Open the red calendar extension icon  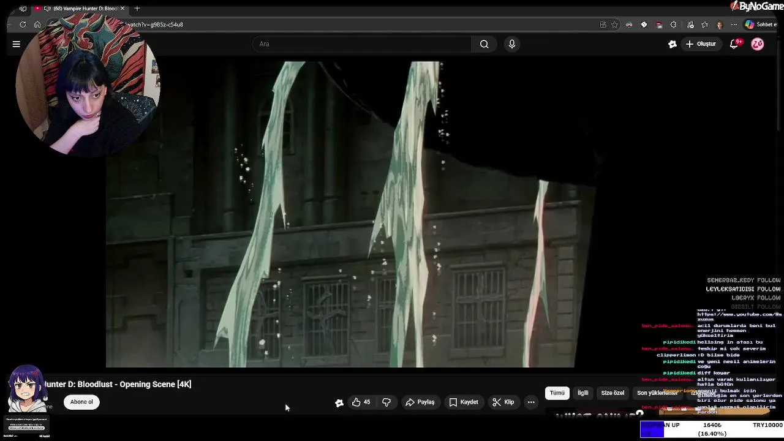659,24
